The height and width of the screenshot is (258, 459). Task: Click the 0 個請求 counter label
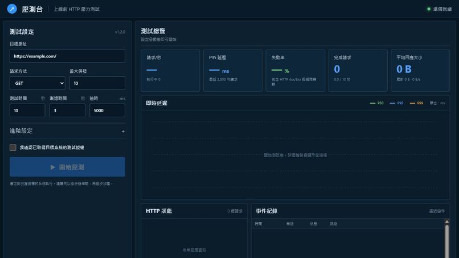[235, 211]
